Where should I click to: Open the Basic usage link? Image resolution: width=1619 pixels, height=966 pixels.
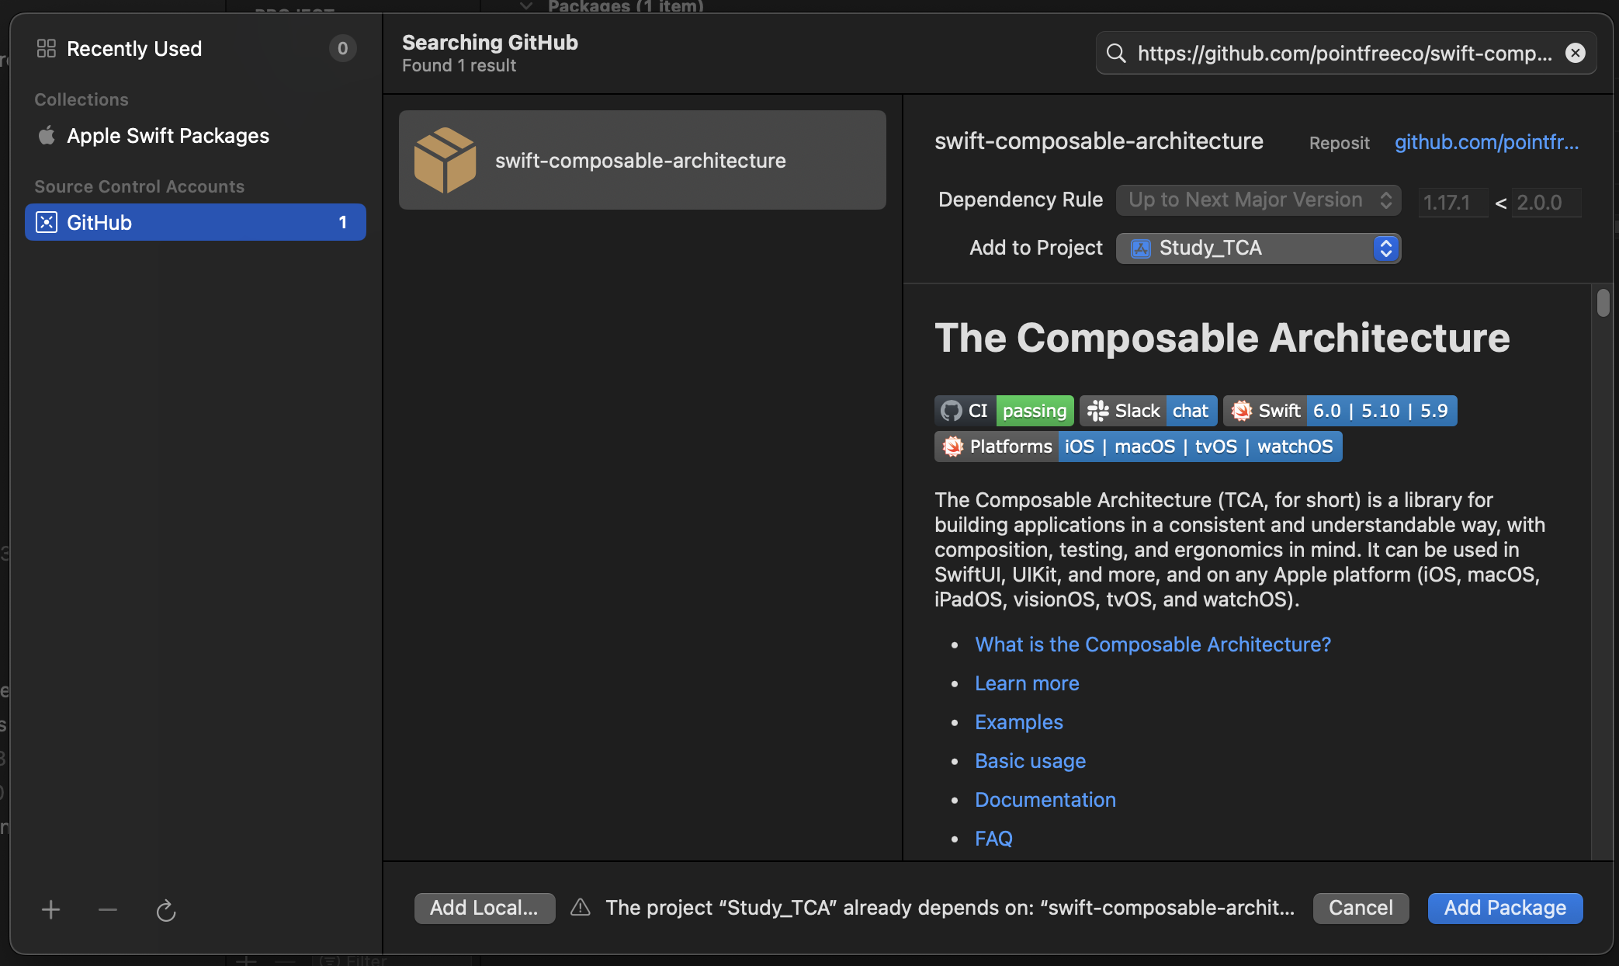[1030, 761]
